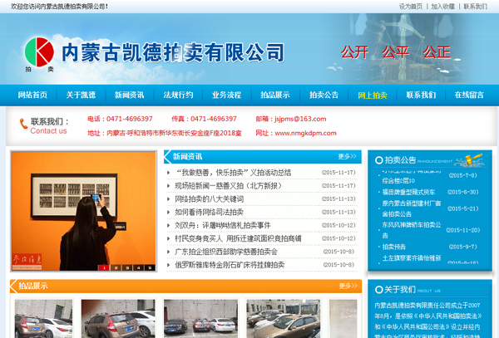This screenshot has width=499, height=338.
Task: Expand 更多 in the 新闻资讯 section
Action: pos(348,156)
